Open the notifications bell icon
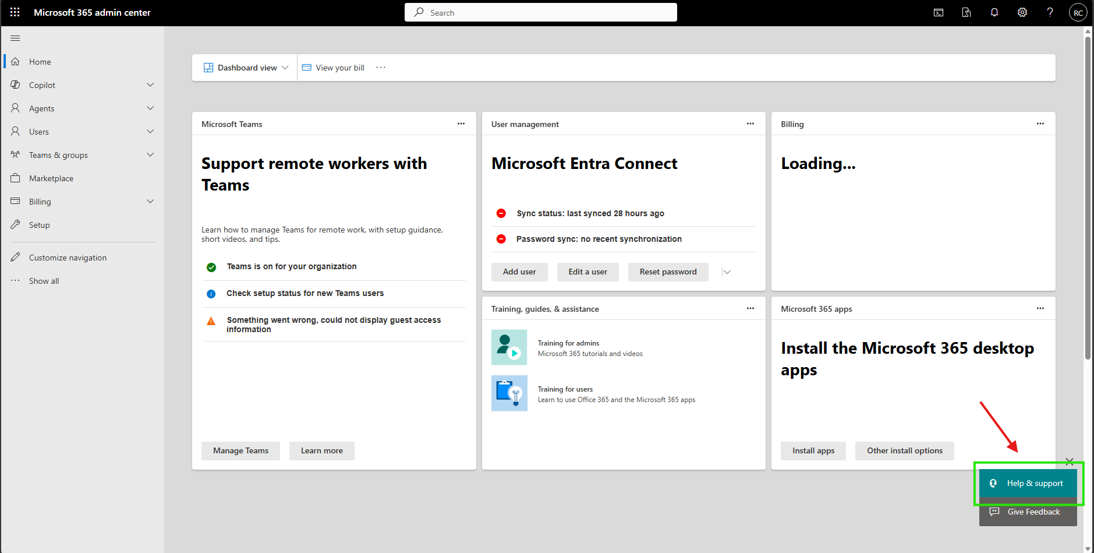The width and height of the screenshot is (1094, 553). tap(994, 12)
